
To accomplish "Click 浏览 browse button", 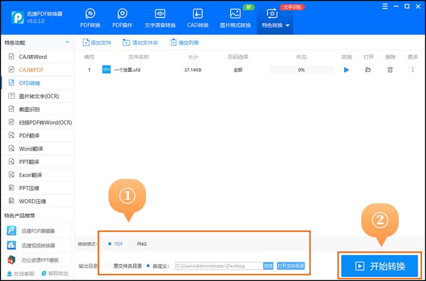I will click(268, 266).
